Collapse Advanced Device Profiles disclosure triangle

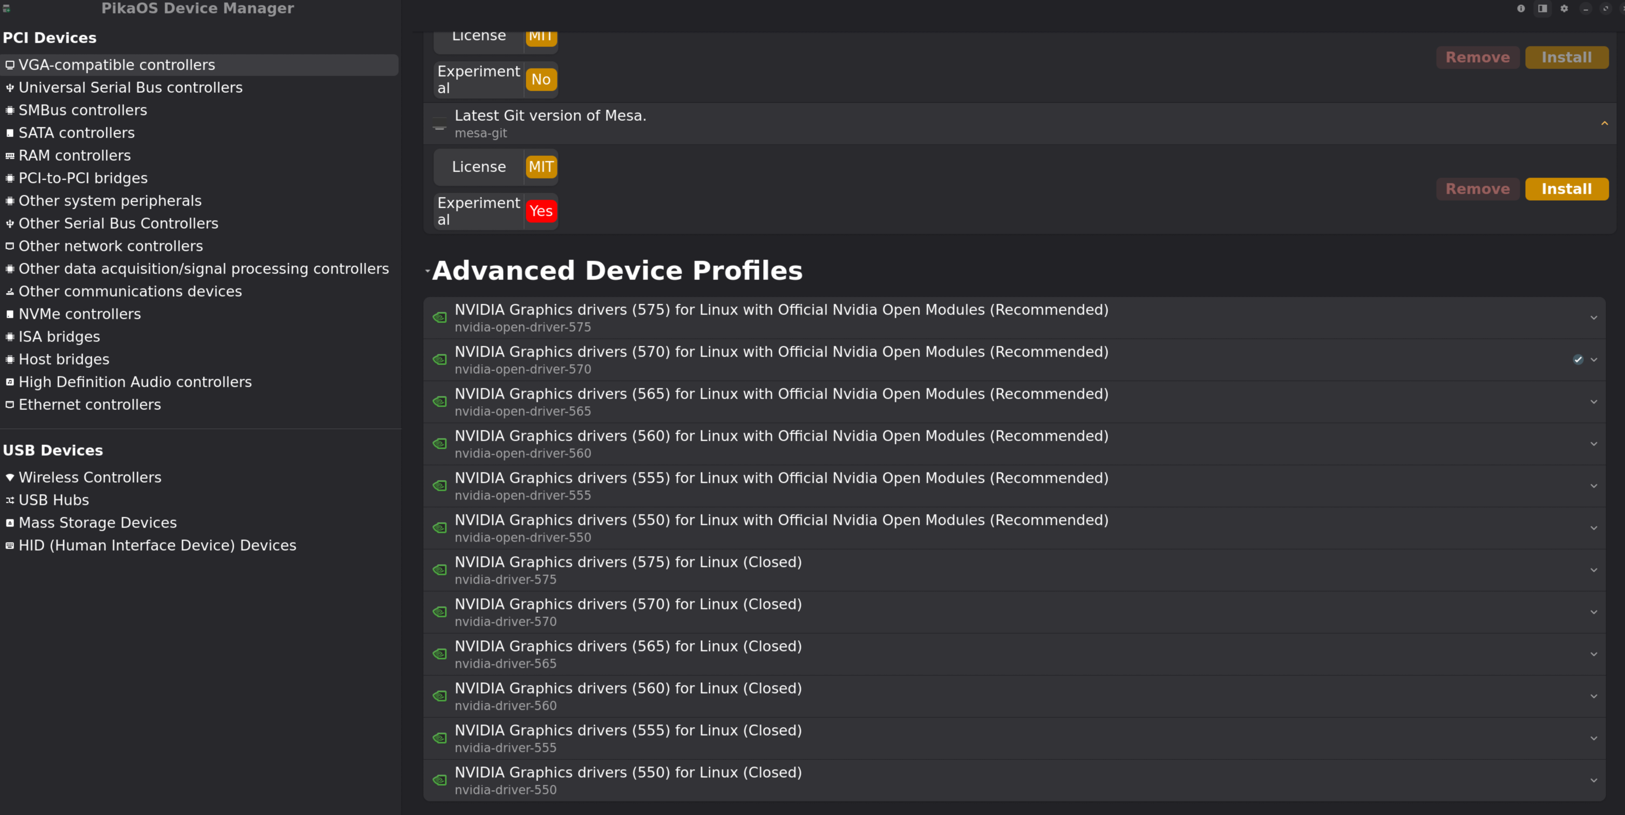(427, 271)
